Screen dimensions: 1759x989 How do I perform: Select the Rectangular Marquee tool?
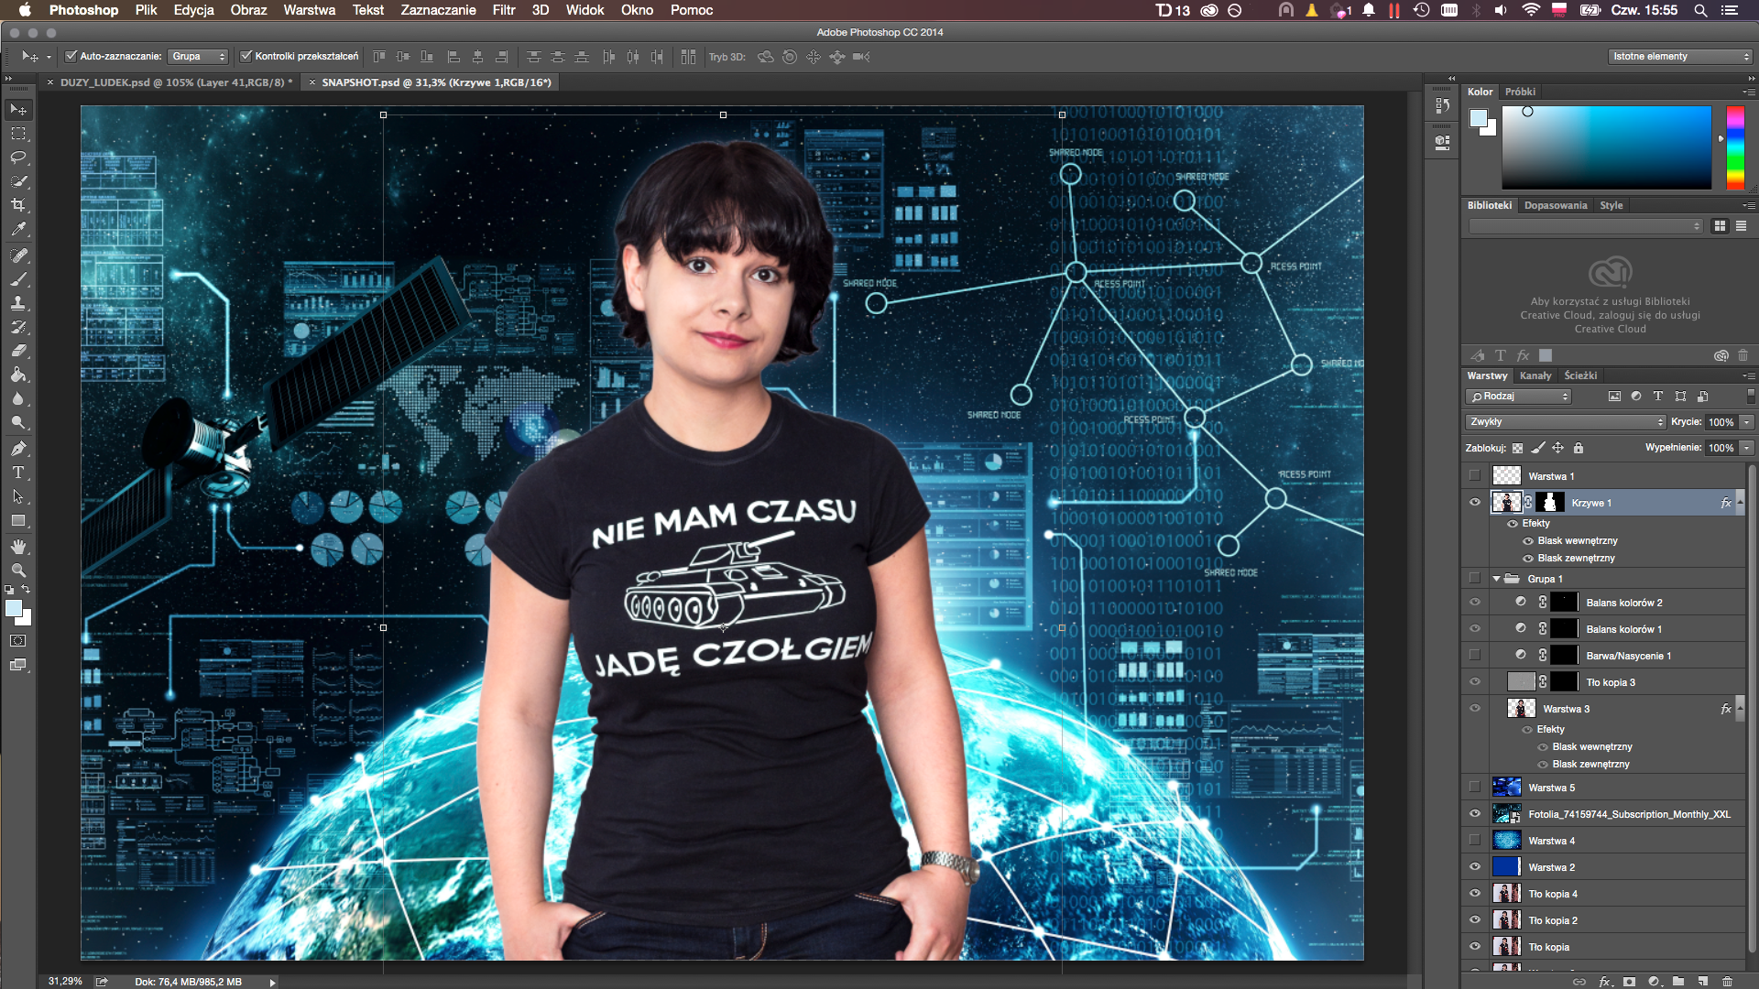point(18,134)
